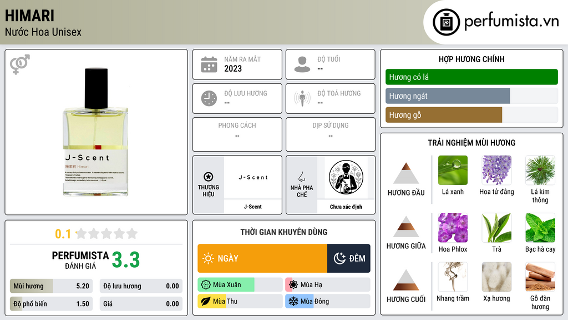Click the Lá xanh note thumbnail
568x320 pixels.
click(453, 170)
